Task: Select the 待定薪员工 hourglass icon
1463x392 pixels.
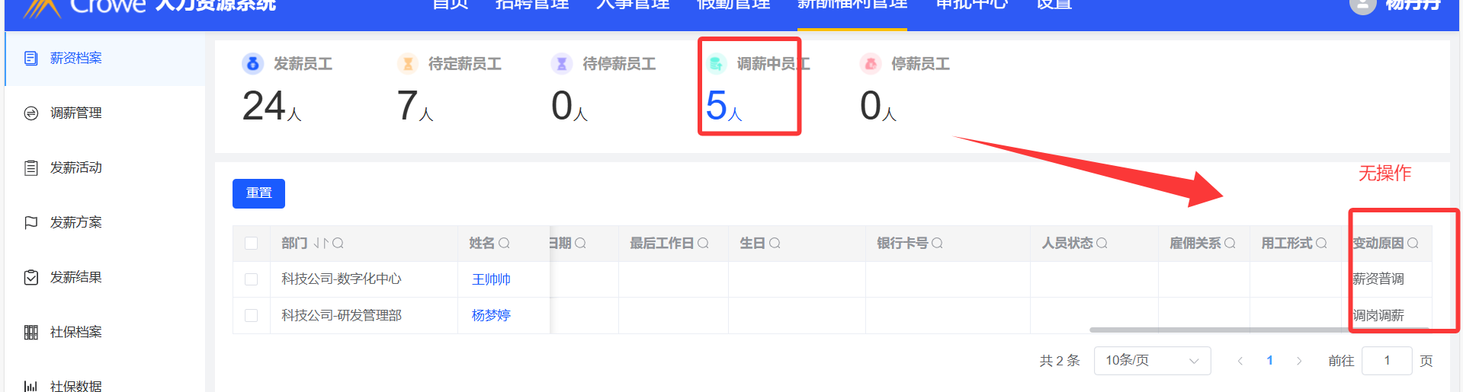Action: point(408,64)
